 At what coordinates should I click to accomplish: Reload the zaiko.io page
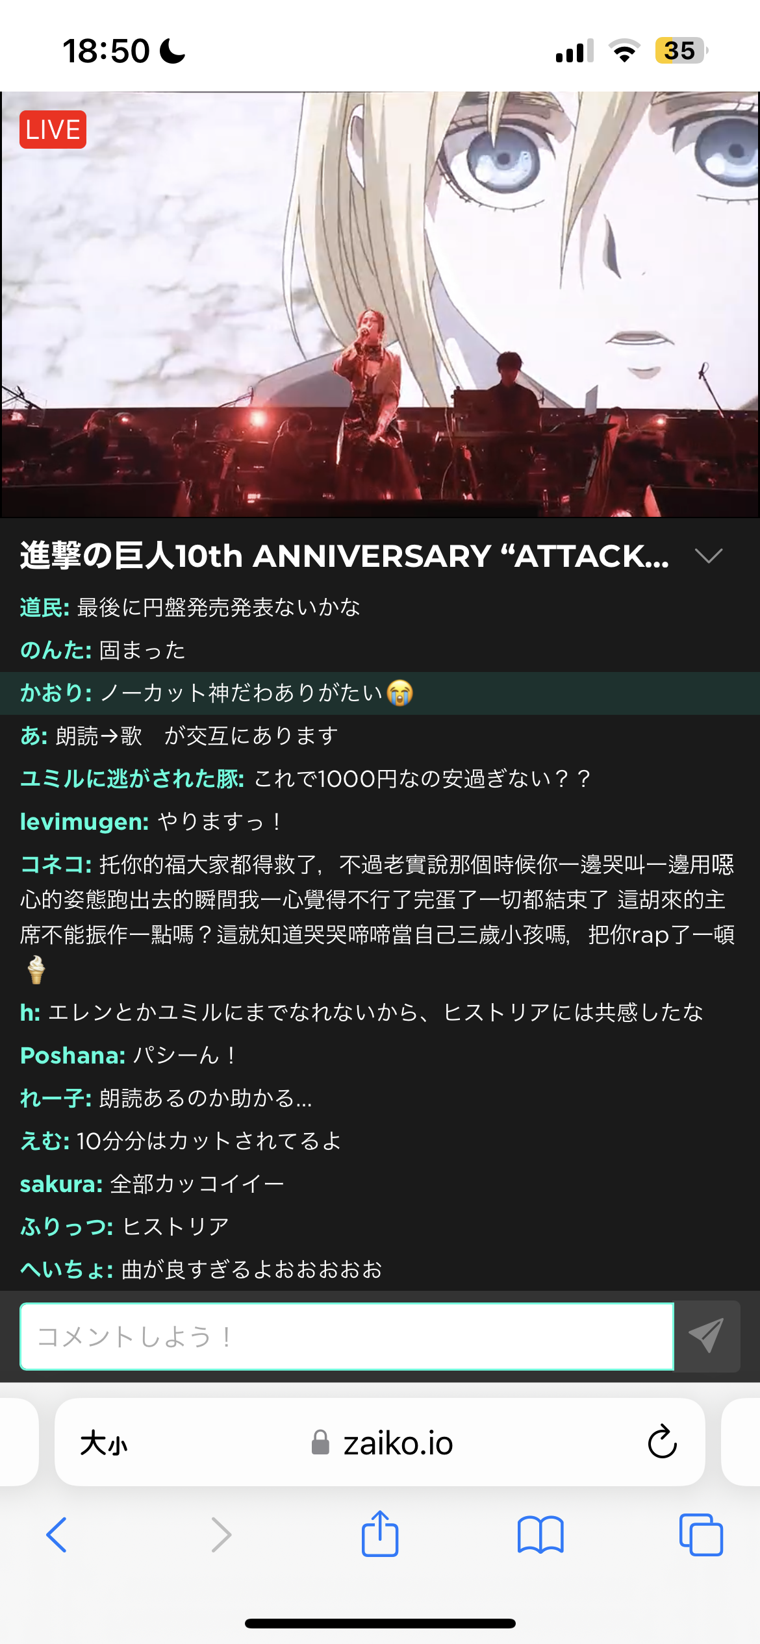coord(662,1442)
